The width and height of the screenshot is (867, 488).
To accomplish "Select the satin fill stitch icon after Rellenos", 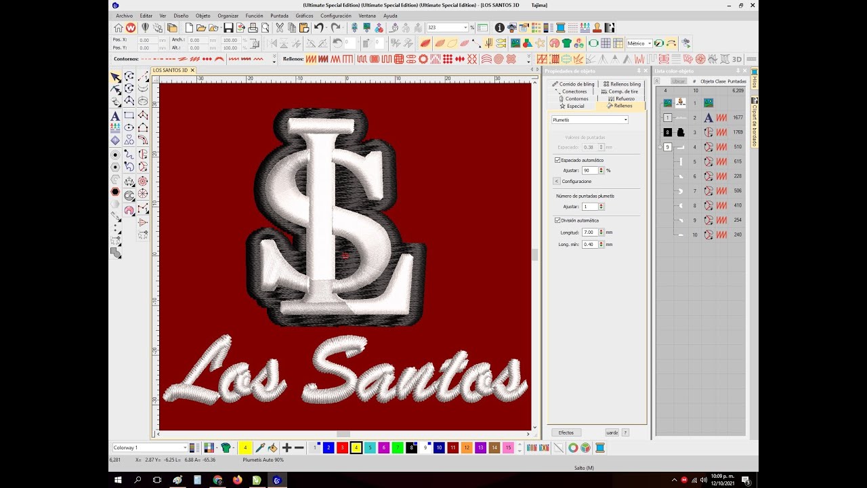I will [x=310, y=59].
